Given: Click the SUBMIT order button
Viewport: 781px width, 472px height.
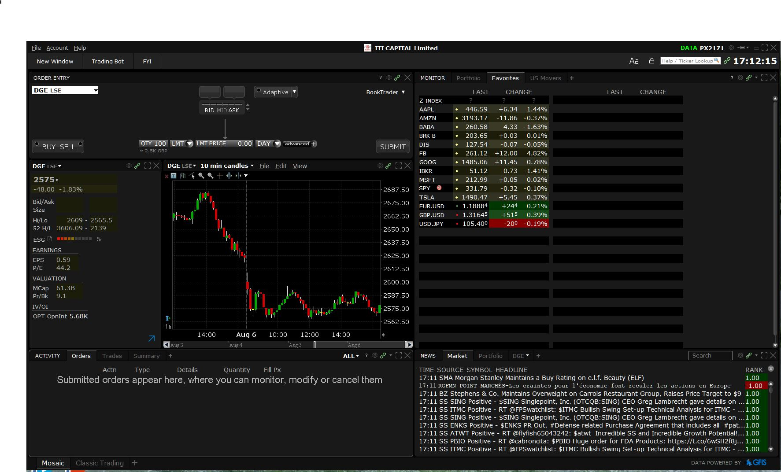Looking at the screenshot, I should 392,147.
